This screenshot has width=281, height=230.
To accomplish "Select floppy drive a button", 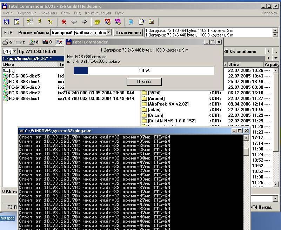I will pos(7,42).
